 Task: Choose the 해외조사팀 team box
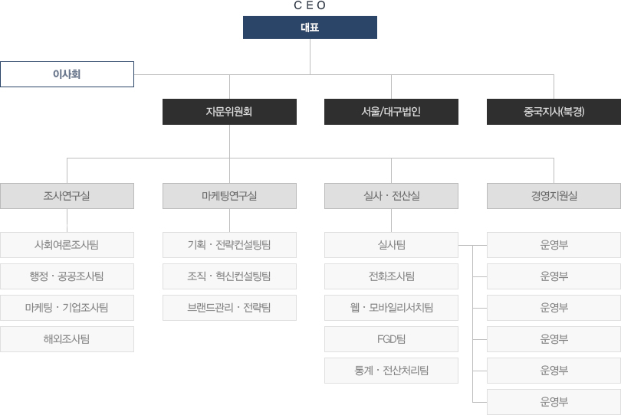pos(67,339)
